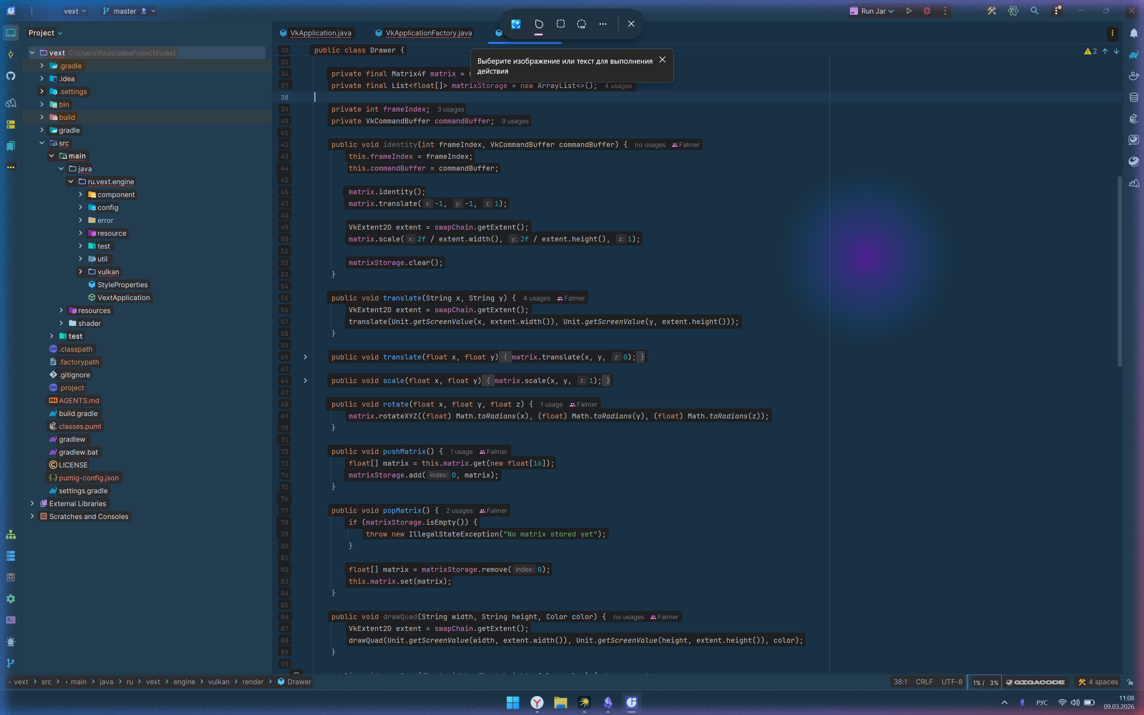Select rectangle selection mode in snipping toolbar
Viewport: 1144px width, 715px height.
(x=560, y=24)
